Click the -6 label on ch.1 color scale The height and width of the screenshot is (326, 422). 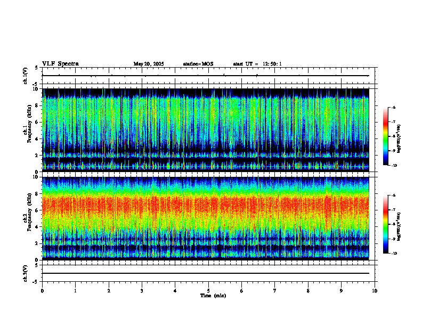click(393, 107)
